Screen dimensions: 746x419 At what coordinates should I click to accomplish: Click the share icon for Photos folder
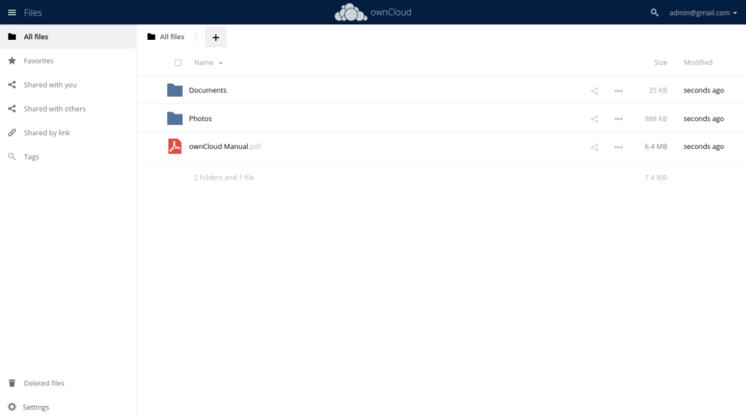[594, 119]
